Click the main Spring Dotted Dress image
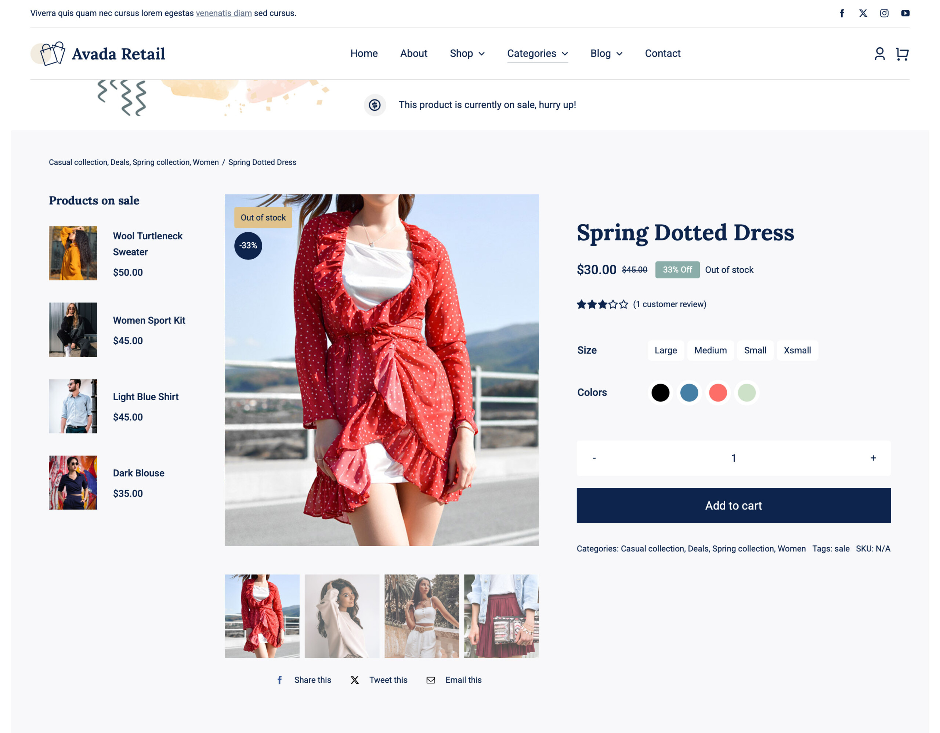Viewport: 940px width, 733px height. (x=382, y=370)
